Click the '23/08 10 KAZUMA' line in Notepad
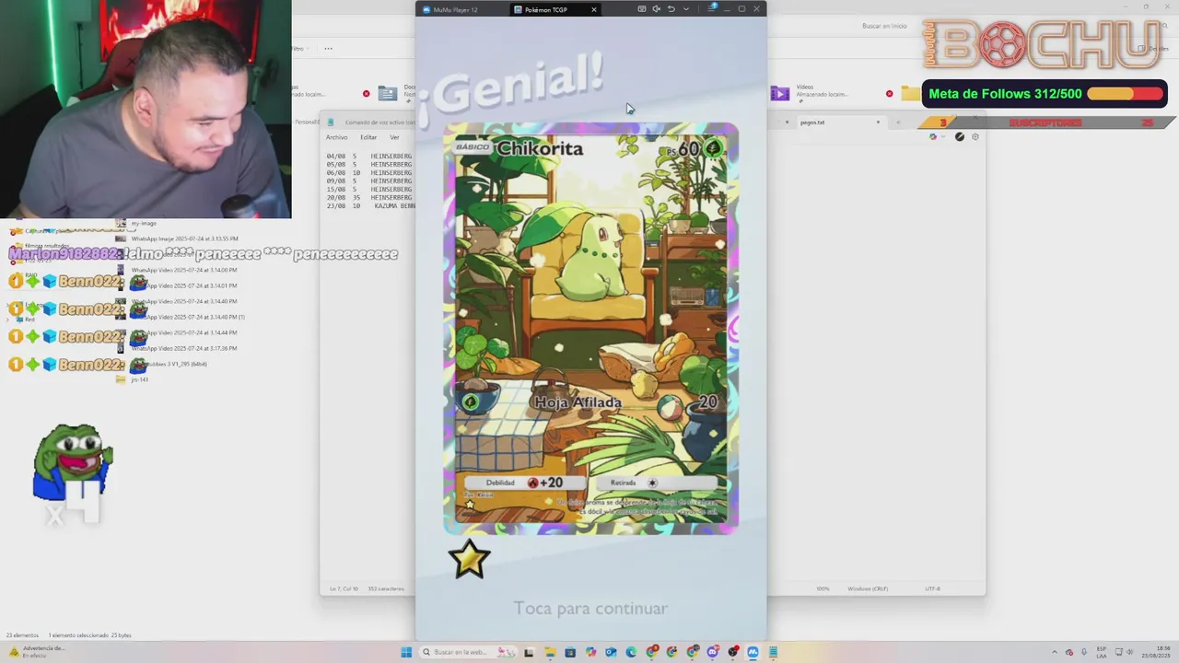1179x663 pixels. (369, 206)
